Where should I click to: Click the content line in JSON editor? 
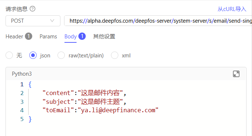point(84,93)
